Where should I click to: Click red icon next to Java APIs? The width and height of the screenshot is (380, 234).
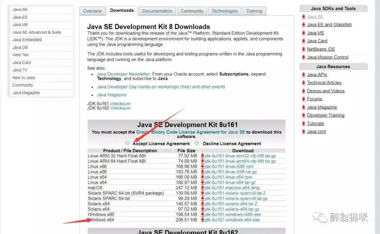303,75
